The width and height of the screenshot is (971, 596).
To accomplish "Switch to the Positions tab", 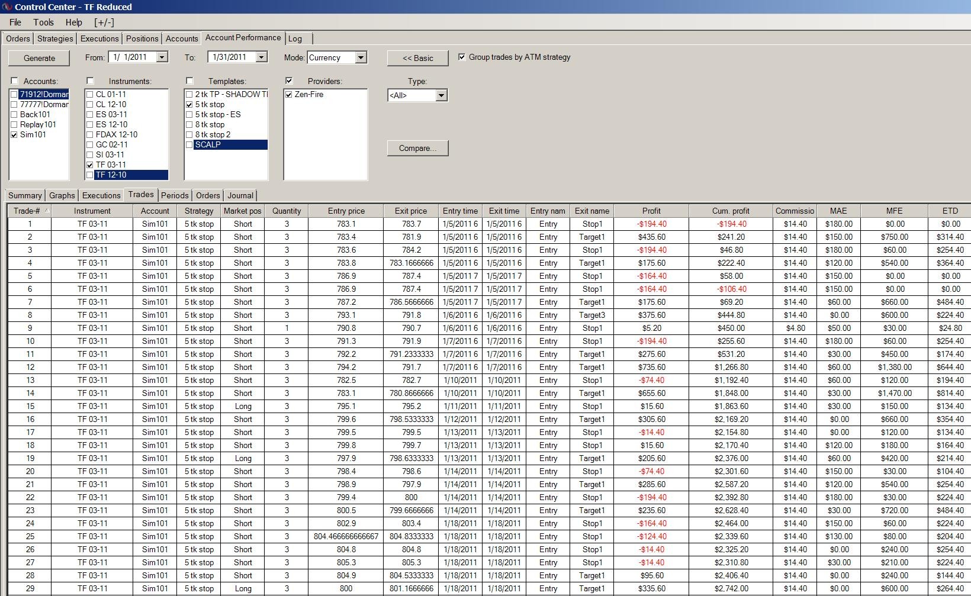I will (142, 38).
